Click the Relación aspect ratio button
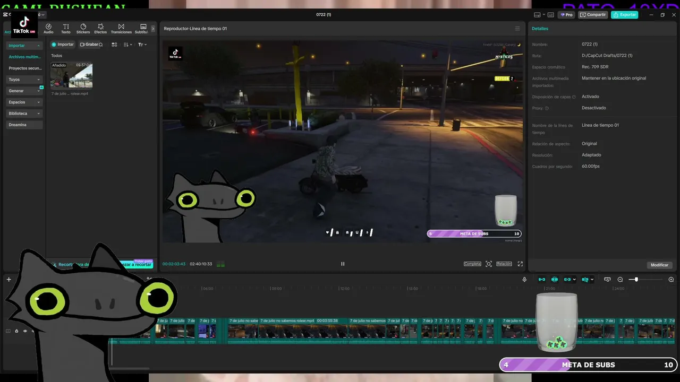Viewport: 680px width, 382px height. (504, 264)
